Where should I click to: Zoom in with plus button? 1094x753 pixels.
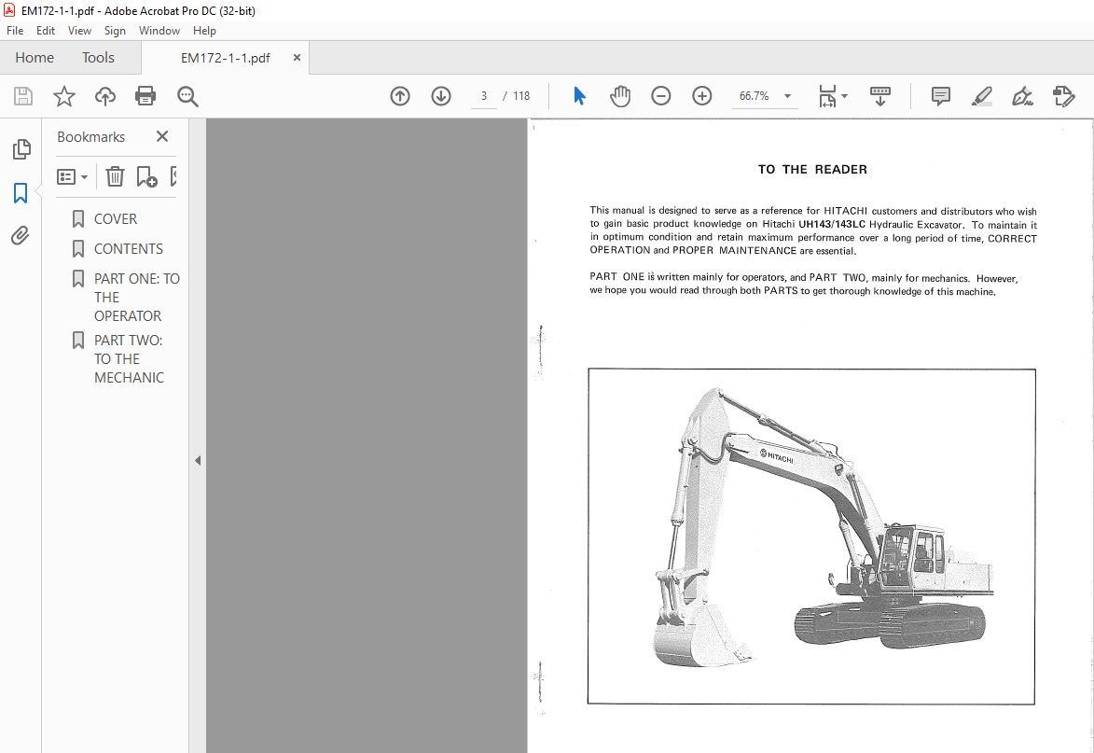[702, 95]
